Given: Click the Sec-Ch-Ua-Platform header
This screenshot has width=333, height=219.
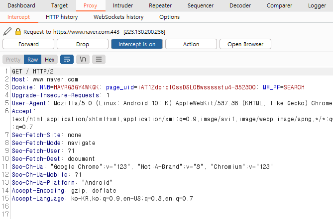Looking at the screenshot, I should (43, 183).
